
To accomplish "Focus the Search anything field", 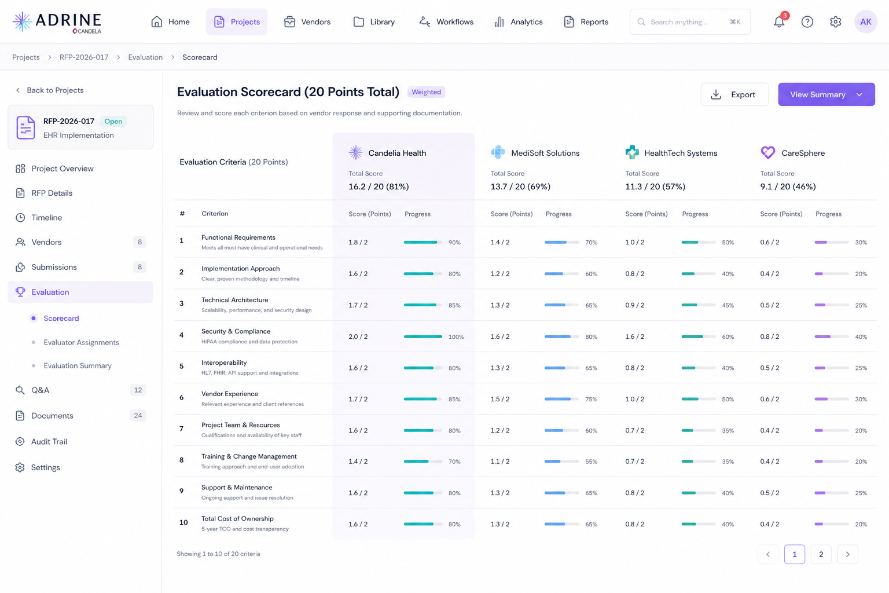I will [690, 22].
